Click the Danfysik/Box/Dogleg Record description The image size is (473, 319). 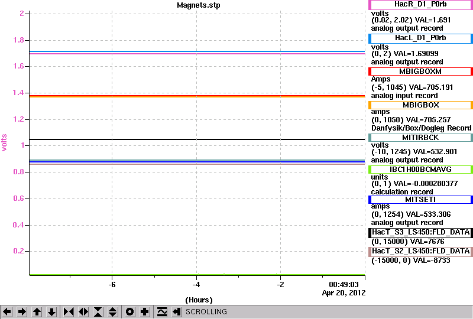coord(421,128)
